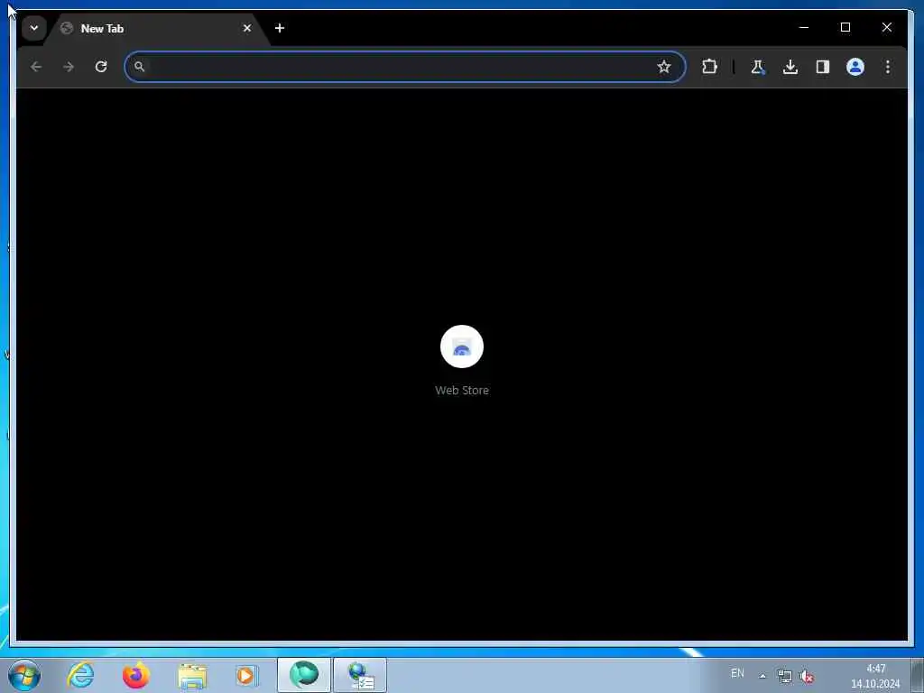Image resolution: width=924 pixels, height=693 pixels.
Task: Maximize the browser window
Action: 845,27
